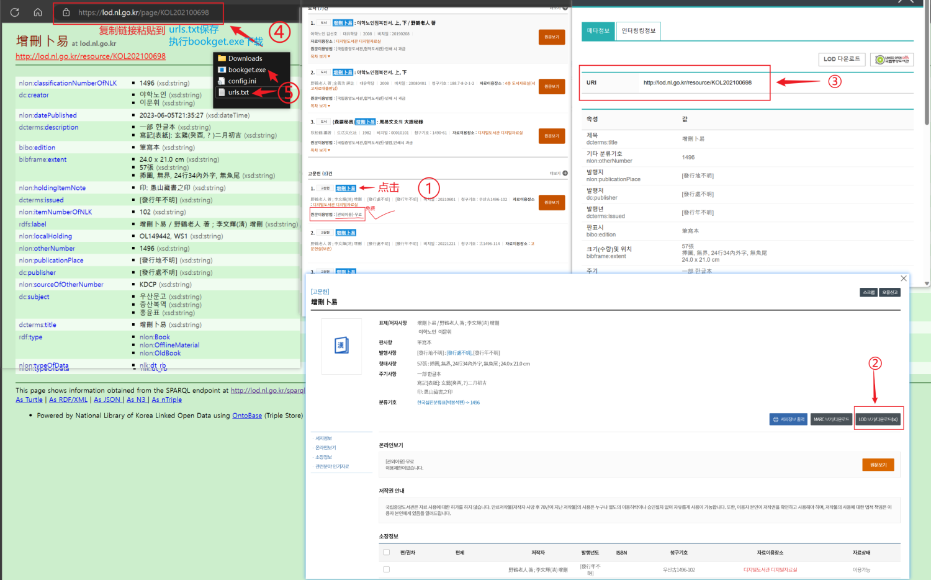The width and height of the screenshot is (931, 580).
Task: Click the LOD 보기/다운로드 button
Action: coord(878,419)
